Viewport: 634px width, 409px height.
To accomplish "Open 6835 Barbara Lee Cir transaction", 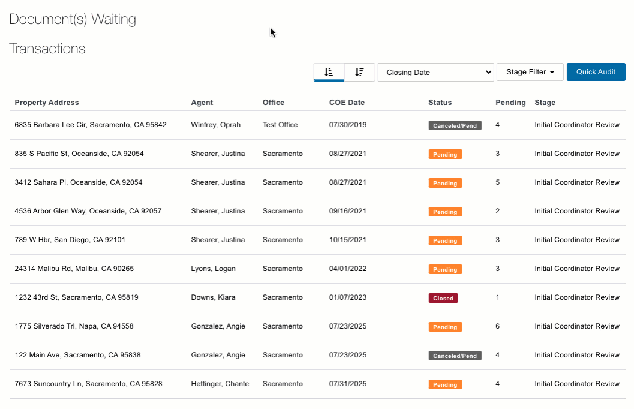I will (91, 125).
